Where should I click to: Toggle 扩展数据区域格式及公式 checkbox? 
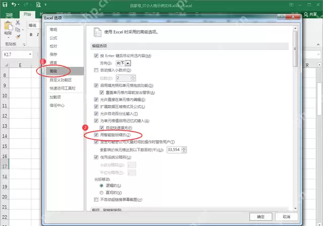pyautogui.click(x=96, y=106)
